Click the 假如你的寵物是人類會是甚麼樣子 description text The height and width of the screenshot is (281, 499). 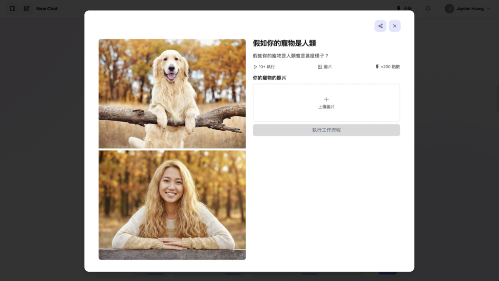(x=290, y=56)
